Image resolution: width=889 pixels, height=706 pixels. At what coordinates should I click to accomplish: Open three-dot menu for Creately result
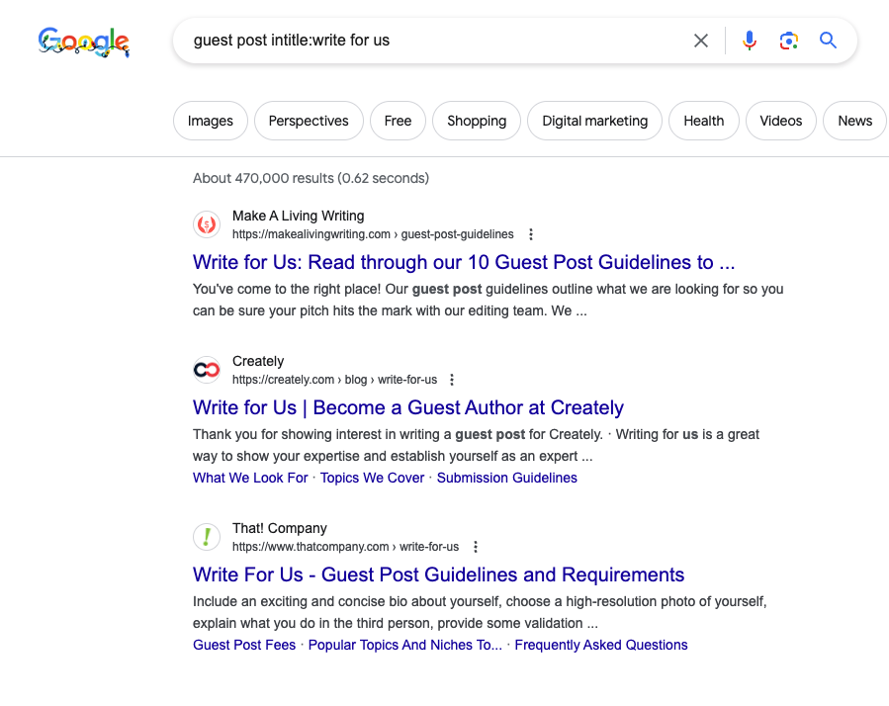pos(453,380)
